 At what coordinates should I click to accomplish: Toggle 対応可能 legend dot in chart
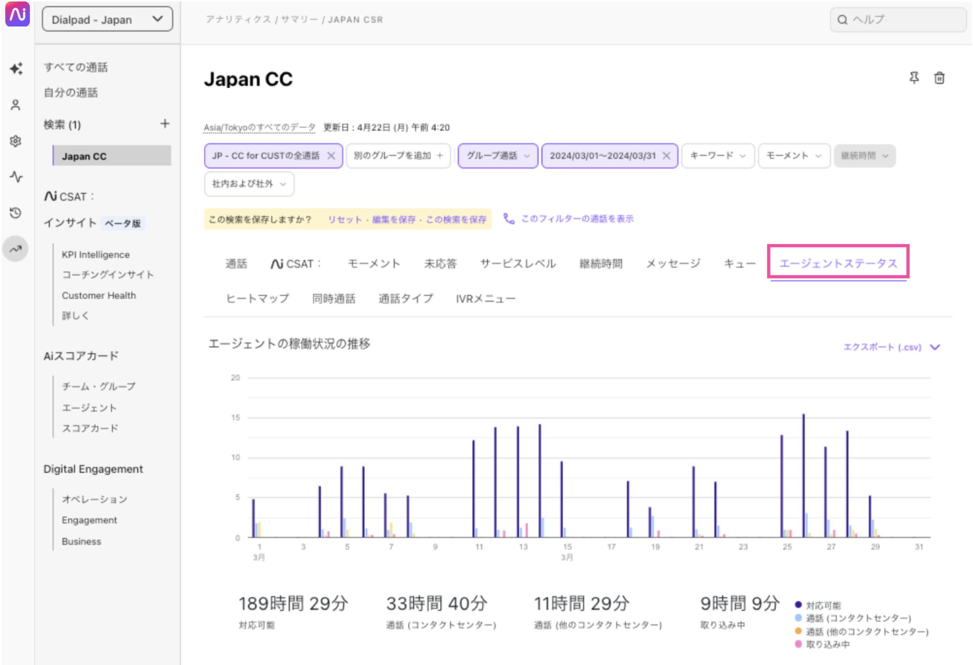pos(798,605)
